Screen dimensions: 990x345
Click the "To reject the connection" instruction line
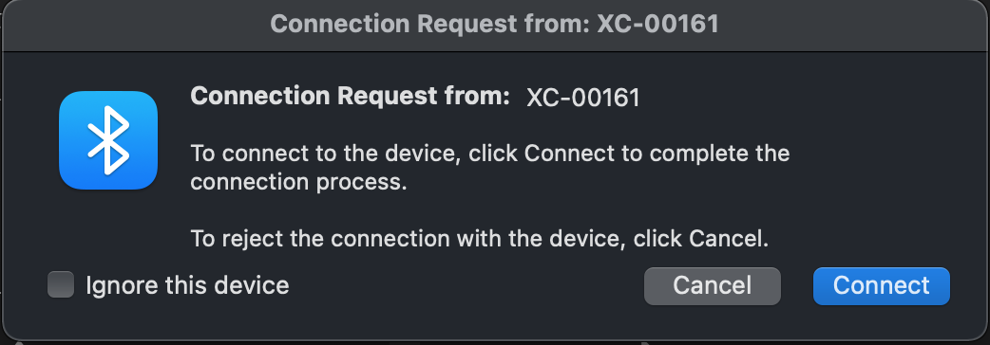pyautogui.click(x=480, y=239)
